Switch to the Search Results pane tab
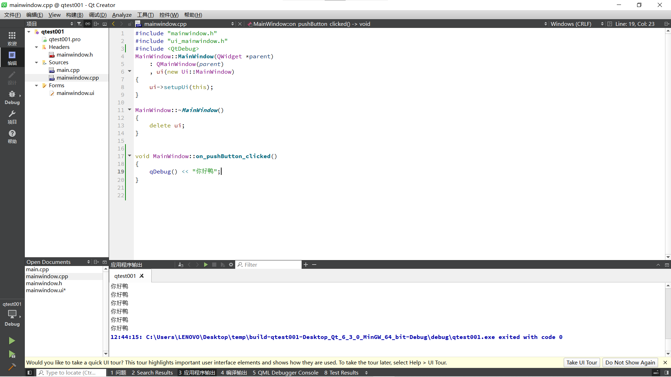The height and width of the screenshot is (377, 671). coord(152,372)
